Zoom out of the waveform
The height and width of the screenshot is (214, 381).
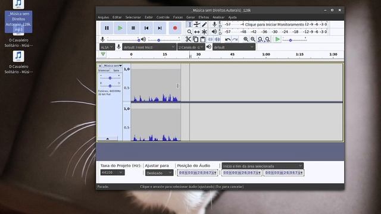coord(253,39)
